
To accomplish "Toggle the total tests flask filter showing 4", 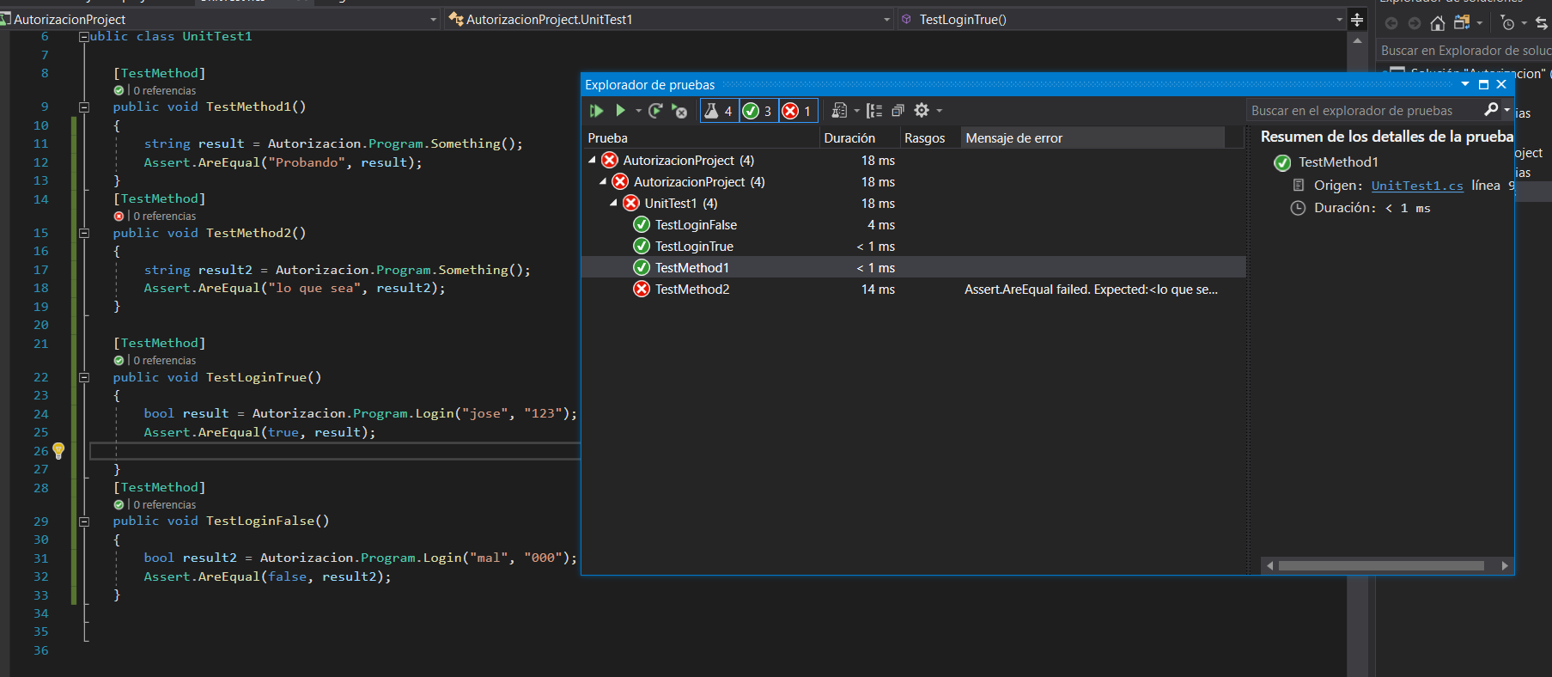I will pos(719,111).
